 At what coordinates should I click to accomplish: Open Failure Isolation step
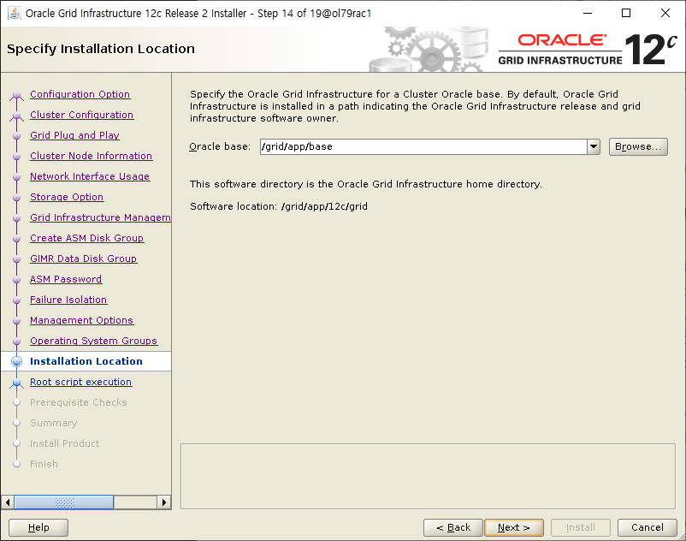[x=68, y=300]
